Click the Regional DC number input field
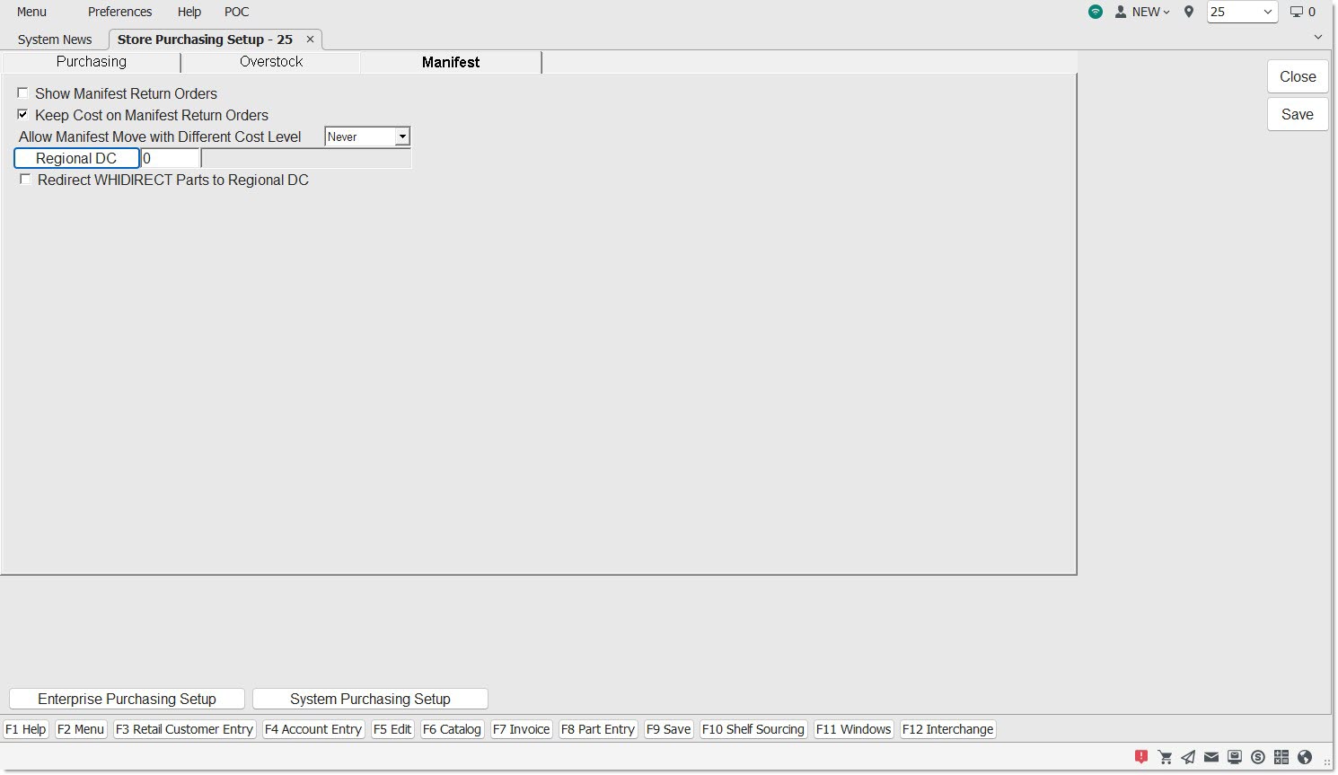This screenshot has width=1338, height=775. click(170, 158)
